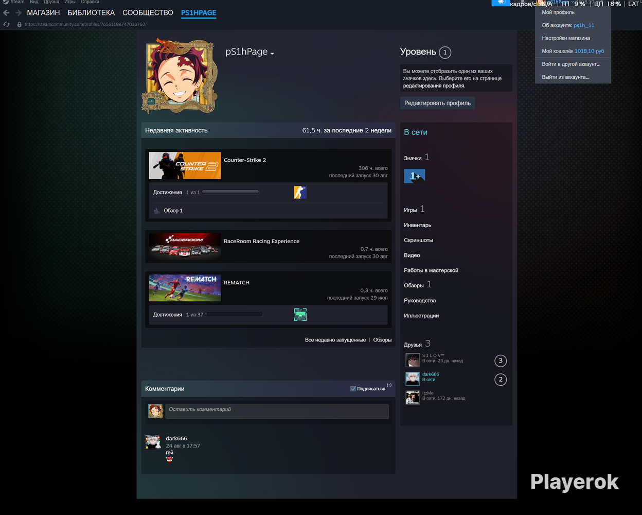Open the Counter-Strike 2 game banner
This screenshot has height=515, width=642.
[x=185, y=165]
